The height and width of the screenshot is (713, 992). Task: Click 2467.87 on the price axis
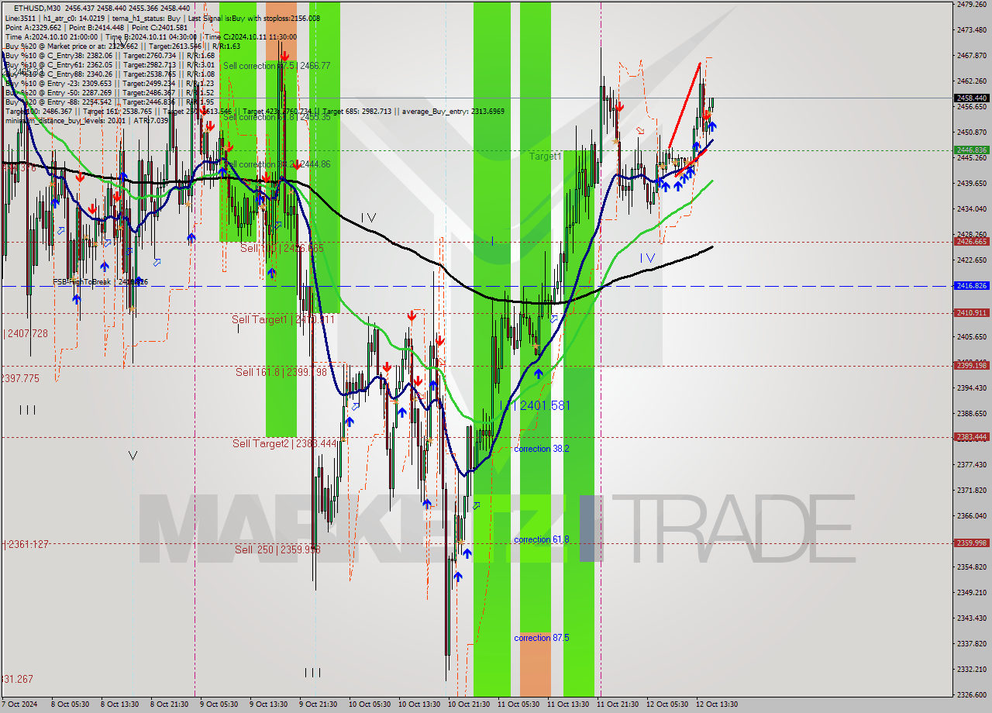(x=971, y=55)
